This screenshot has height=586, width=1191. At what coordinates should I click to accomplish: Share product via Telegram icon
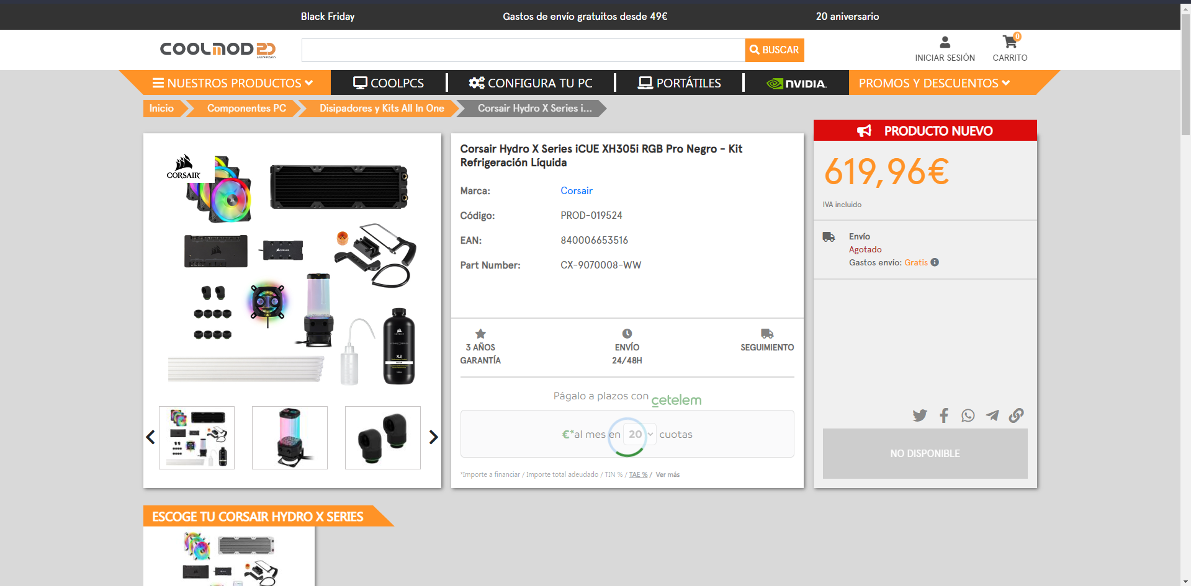(x=992, y=415)
